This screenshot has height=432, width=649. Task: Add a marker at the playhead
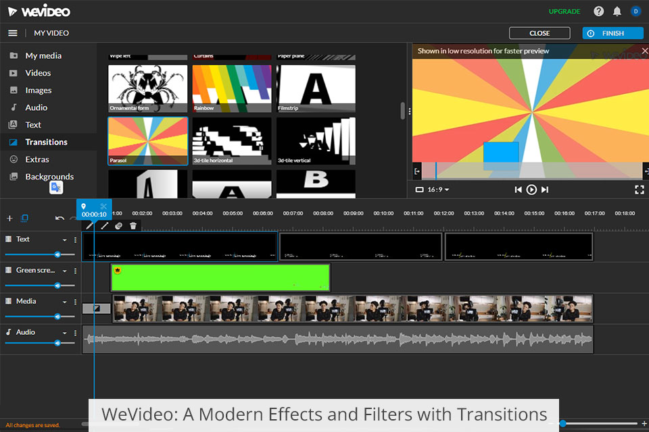click(x=84, y=207)
